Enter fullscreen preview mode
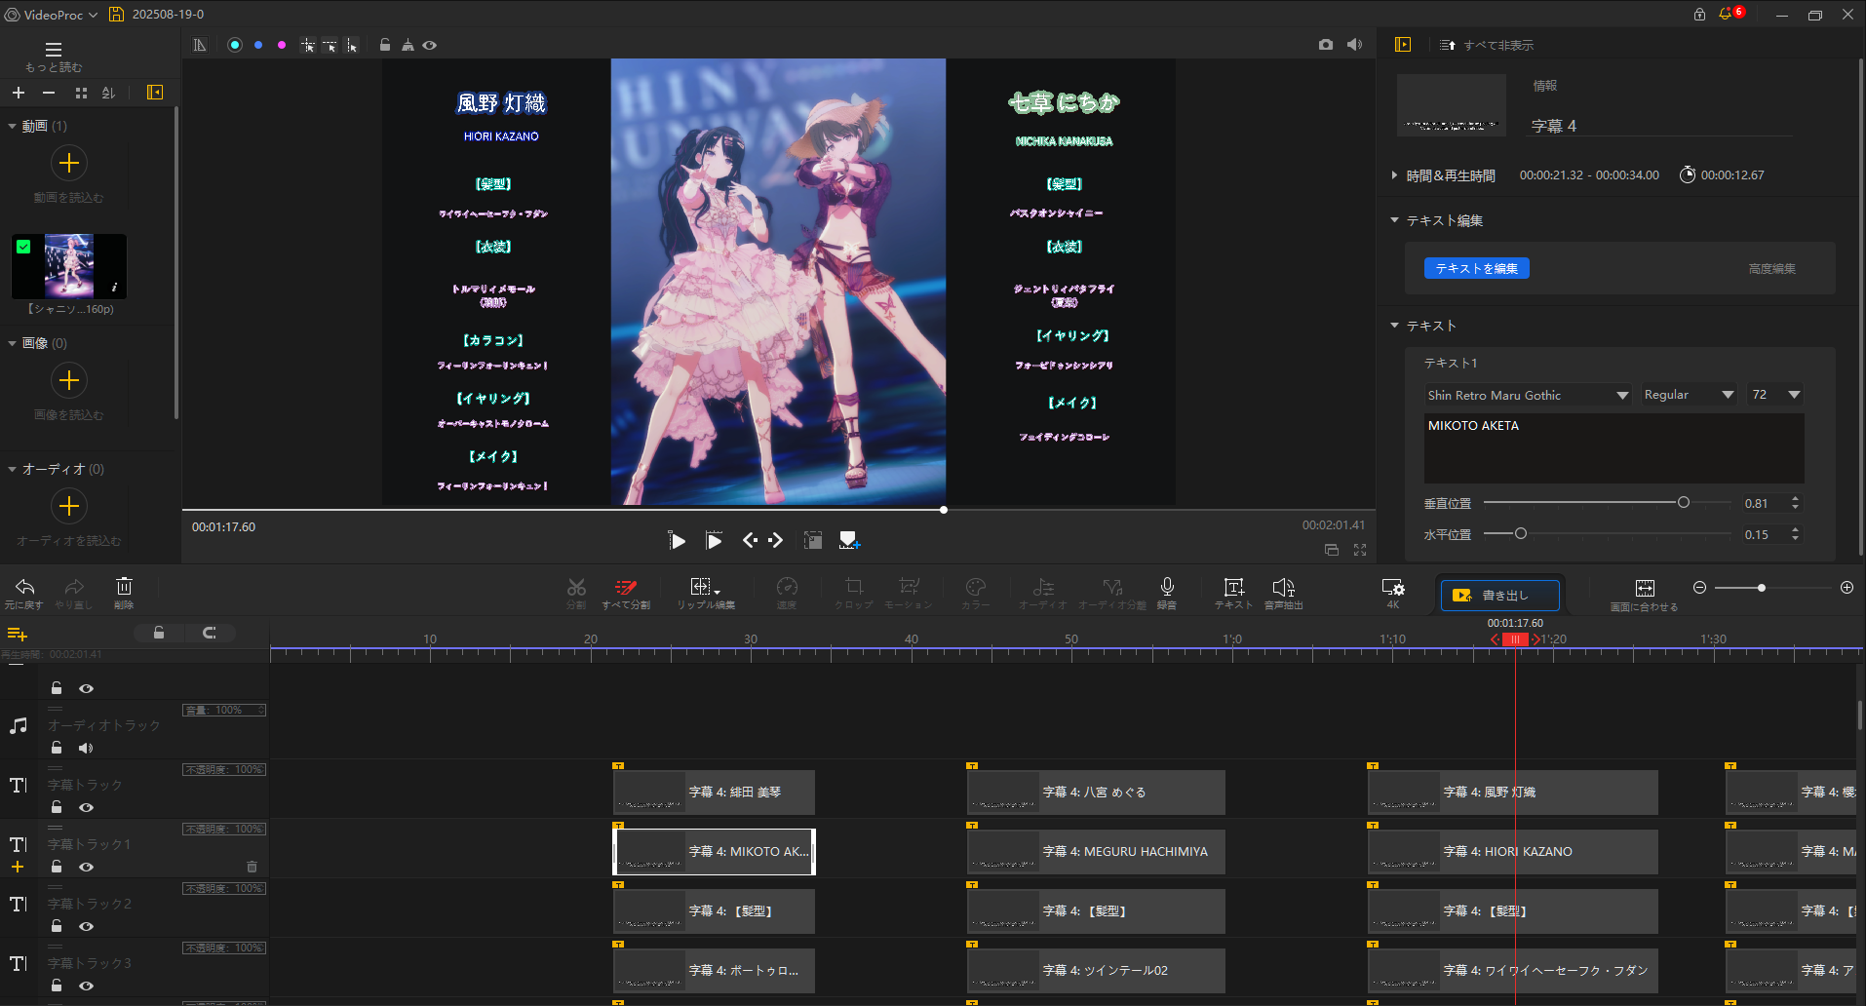The height and width of the screenshot is (1006, 1866). [x=1360, y=550]
